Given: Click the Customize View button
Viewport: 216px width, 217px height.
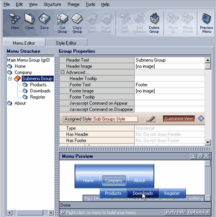Looking at the screenshot, I should click(x=179, y=119).
